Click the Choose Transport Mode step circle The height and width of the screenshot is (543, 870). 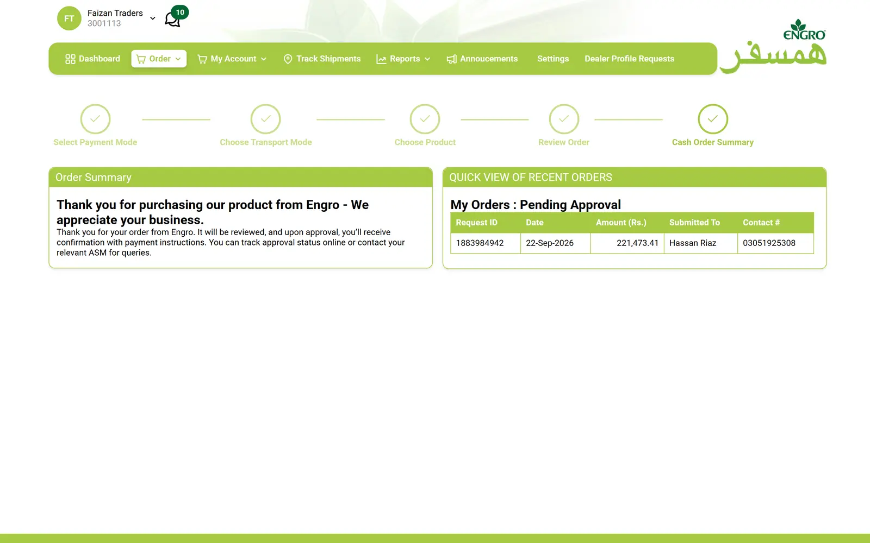coord(265,119)
